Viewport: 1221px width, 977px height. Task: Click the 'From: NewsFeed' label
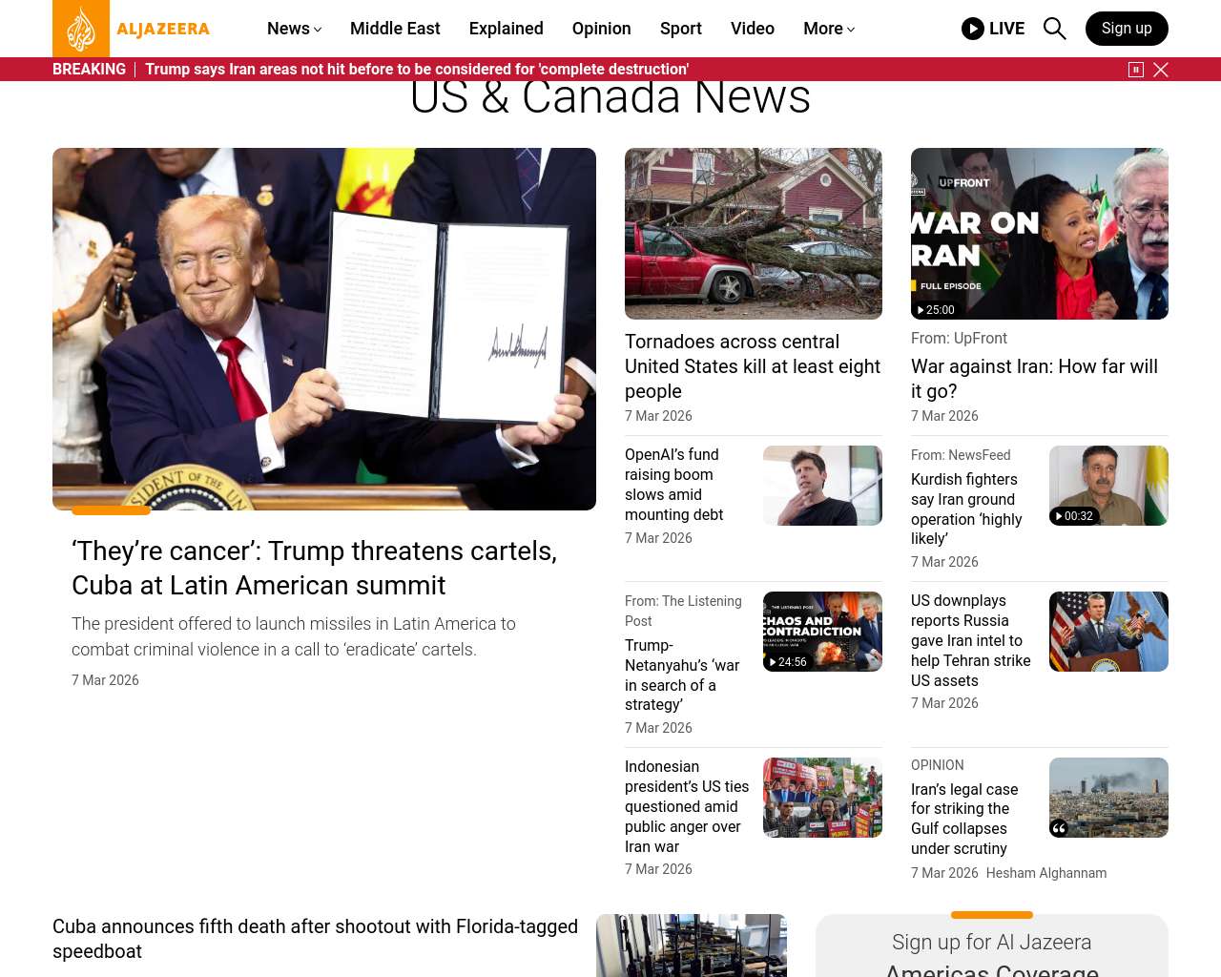[961, 455]
